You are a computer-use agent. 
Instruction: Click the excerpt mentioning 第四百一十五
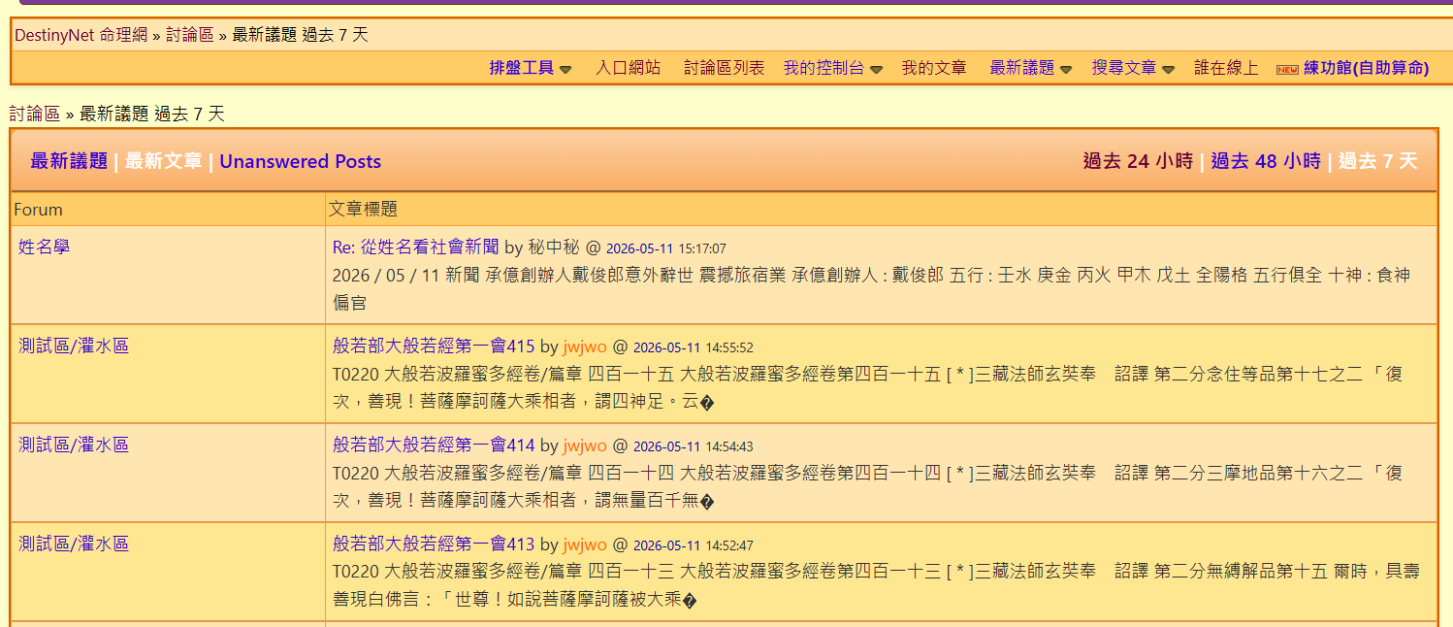click(x=867, y=387)
